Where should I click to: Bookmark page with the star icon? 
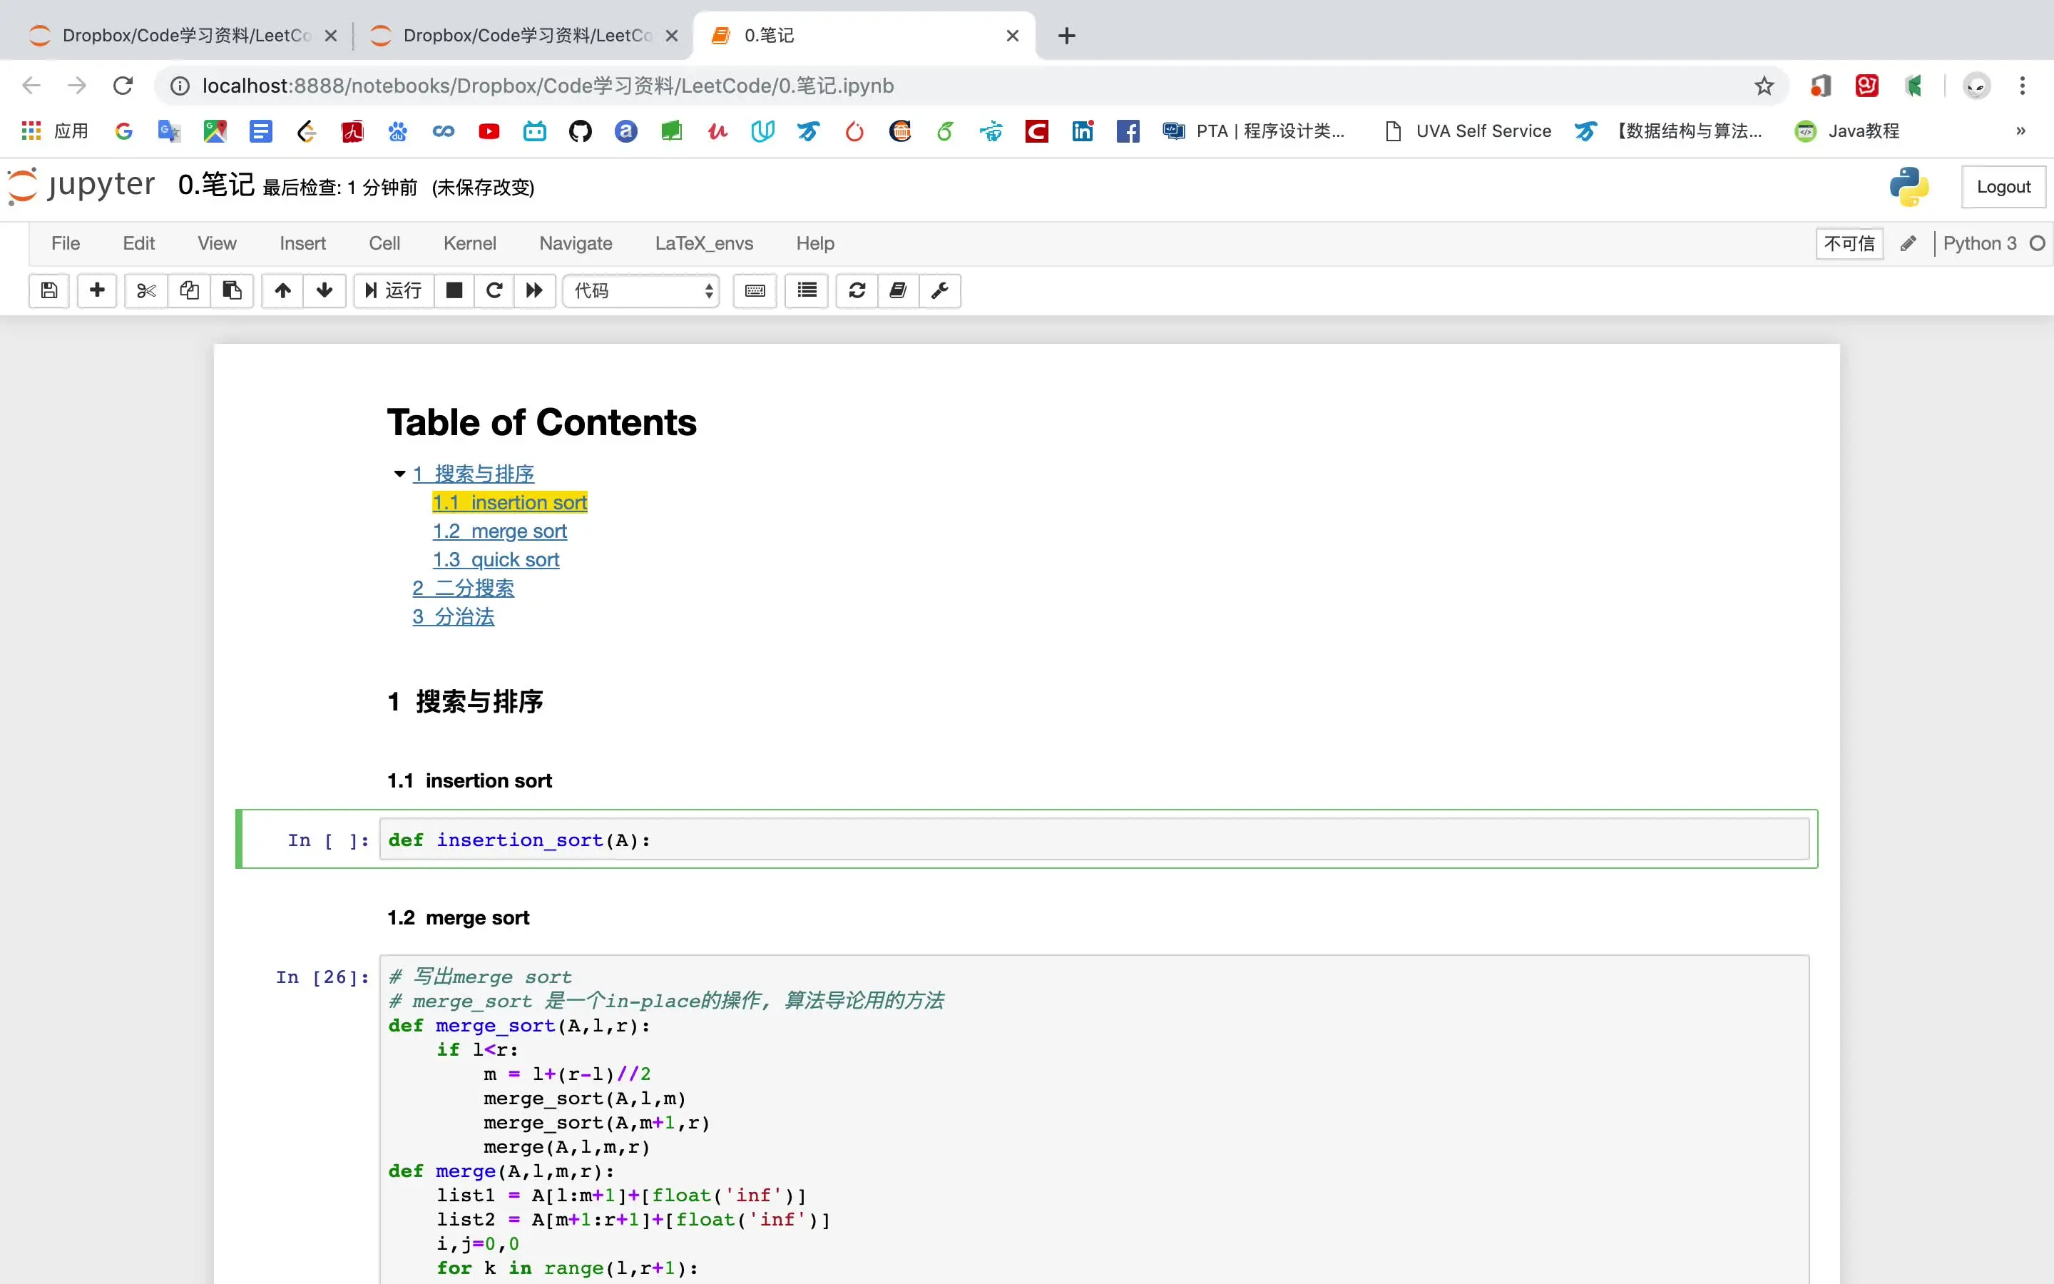(1764, 86)
